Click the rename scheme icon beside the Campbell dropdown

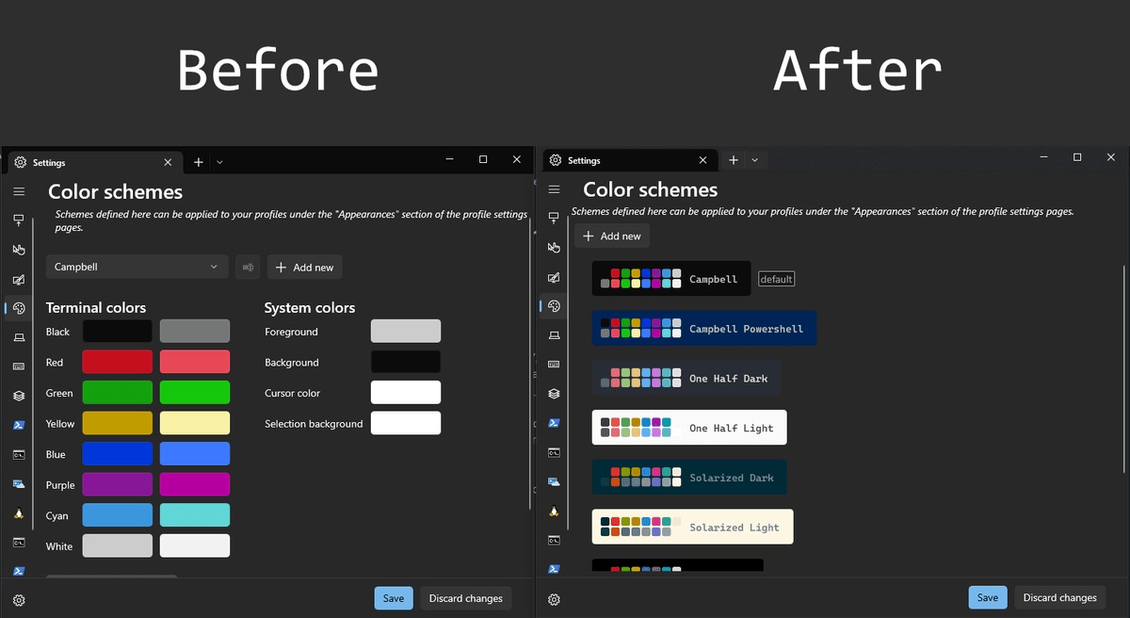(249, 268)
